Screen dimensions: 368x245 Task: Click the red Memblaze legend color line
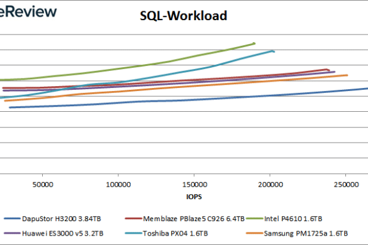[133, 219]
